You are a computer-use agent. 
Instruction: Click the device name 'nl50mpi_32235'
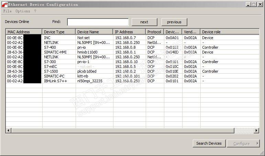coord(90,81)
